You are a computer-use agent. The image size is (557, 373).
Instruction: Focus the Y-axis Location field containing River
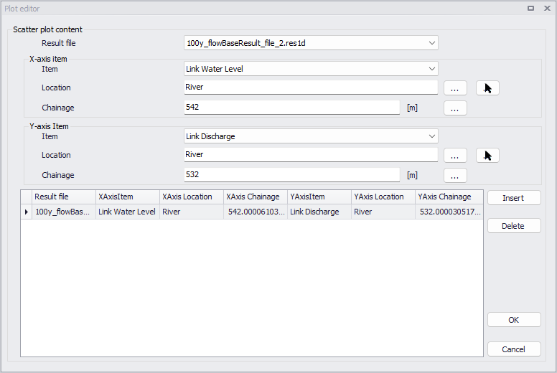[311, 155]
